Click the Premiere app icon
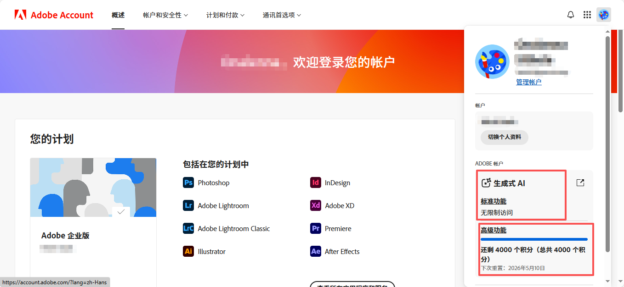Screen dimensions: 624x287 point(316,228)
